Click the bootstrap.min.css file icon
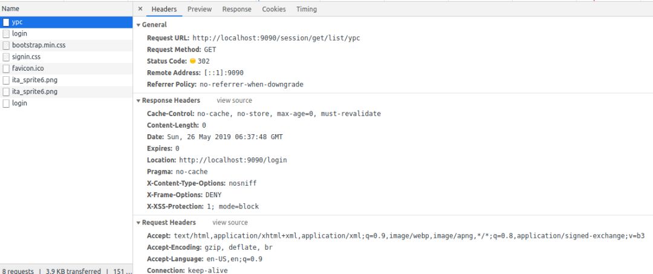653x274 pixels. click(6, 45)
